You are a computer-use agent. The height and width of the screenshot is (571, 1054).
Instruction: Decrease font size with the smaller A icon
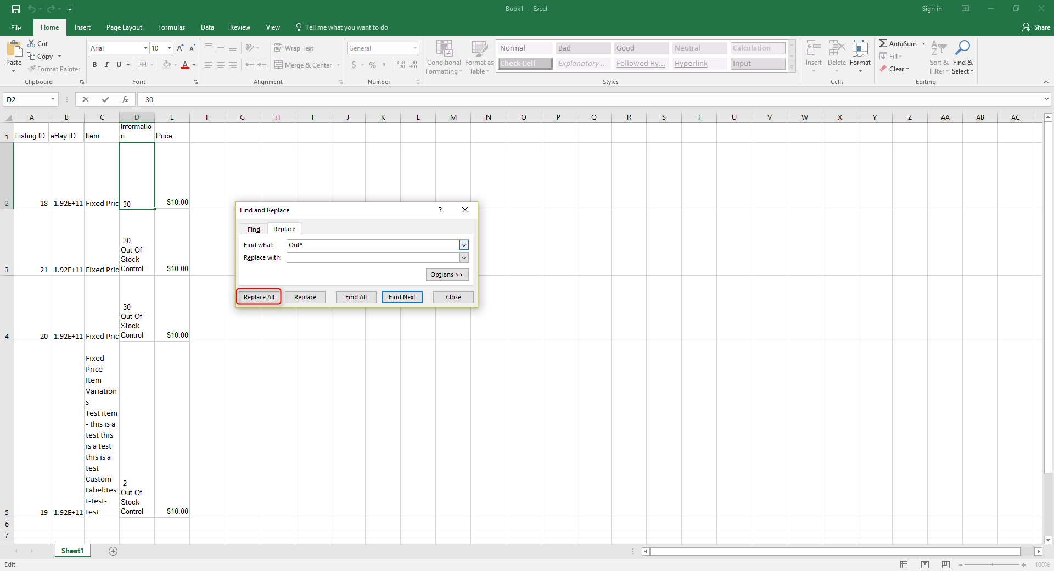(192, 48)
